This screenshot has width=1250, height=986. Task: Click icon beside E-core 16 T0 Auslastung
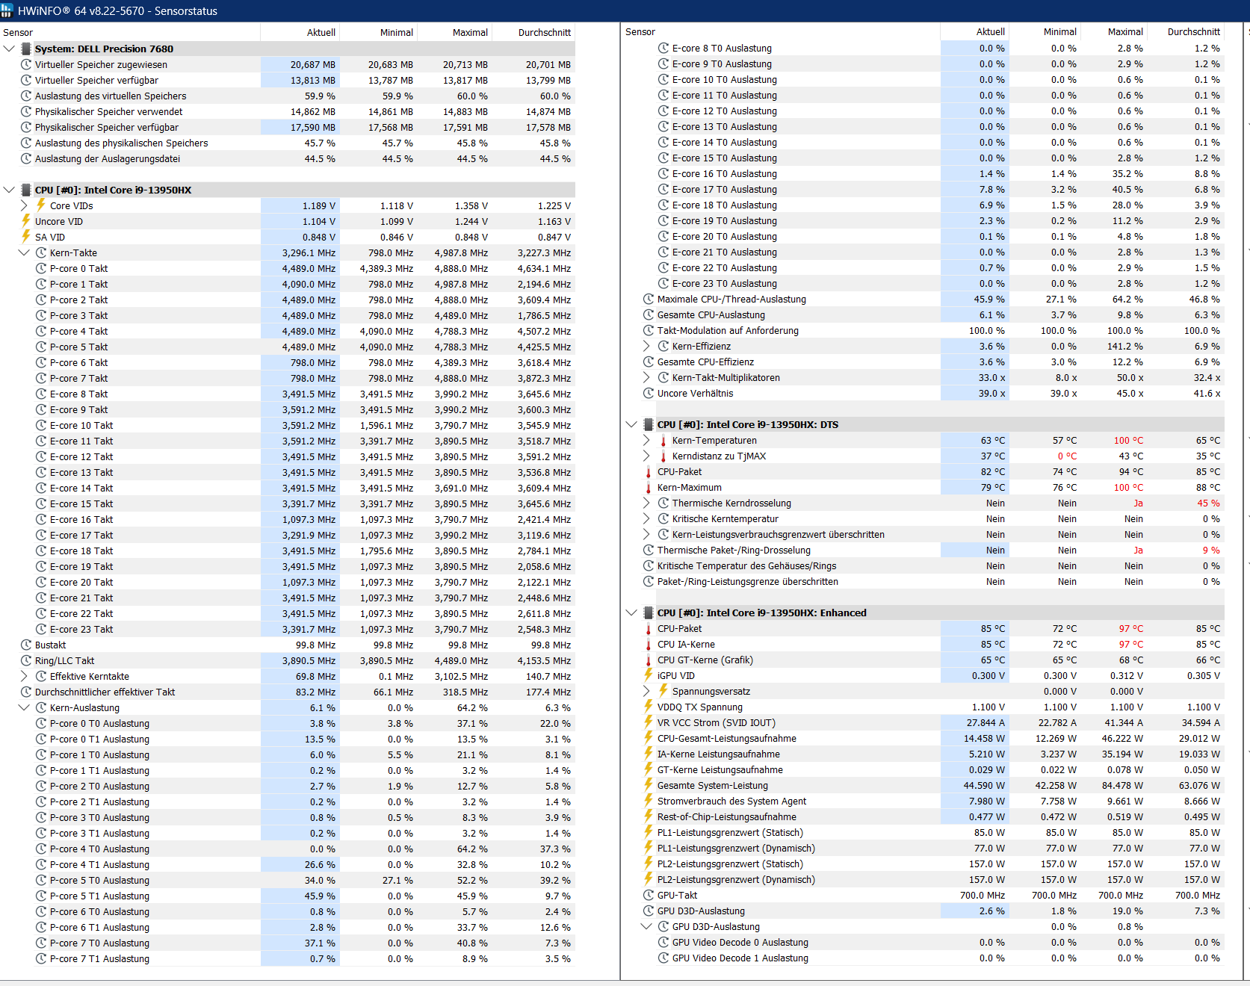[x=663, y=173]
